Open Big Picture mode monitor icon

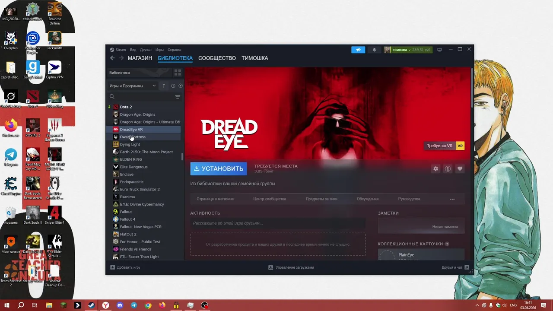click(x=439, y=50)
